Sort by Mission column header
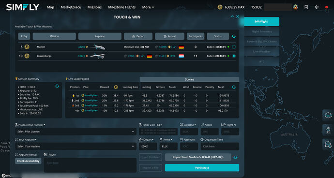Screen dimensions: 334x178 [x=54, y=36]
